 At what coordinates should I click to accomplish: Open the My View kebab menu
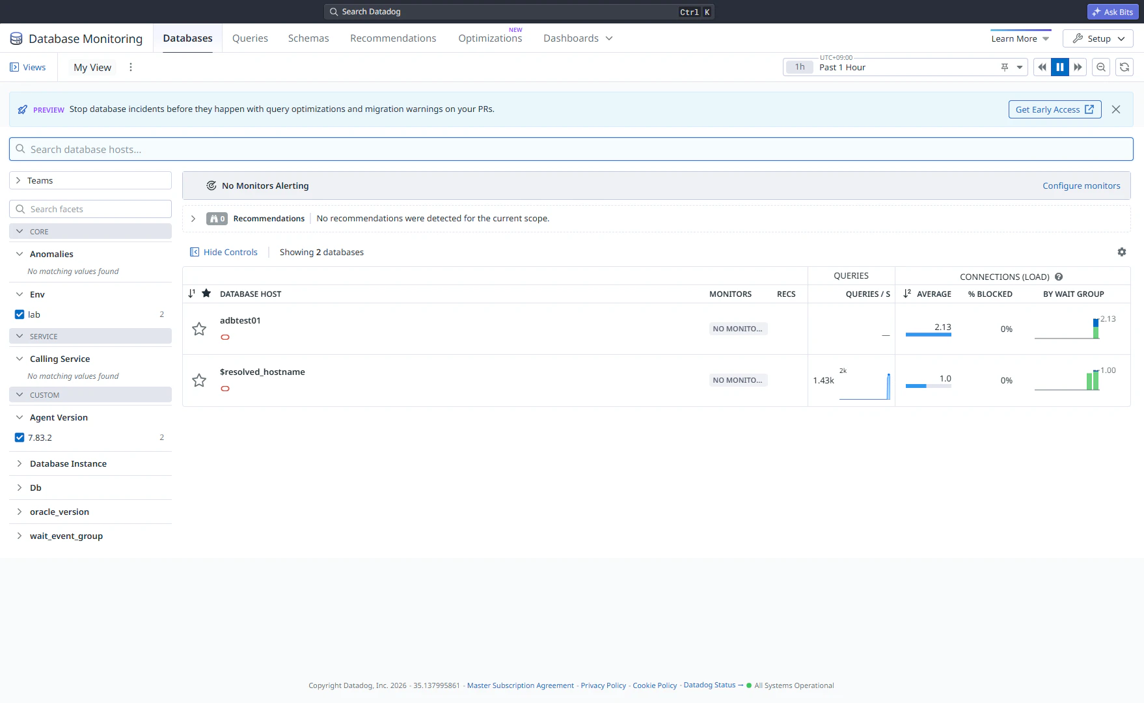pos(131,67)
